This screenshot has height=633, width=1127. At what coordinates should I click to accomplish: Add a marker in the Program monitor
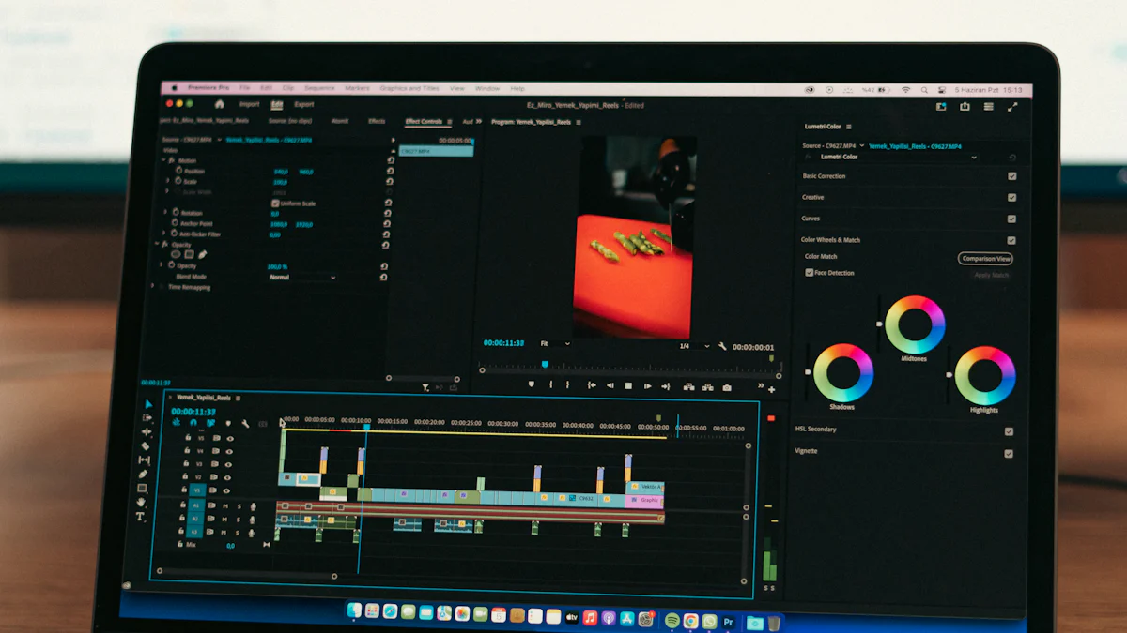[532, 384]
